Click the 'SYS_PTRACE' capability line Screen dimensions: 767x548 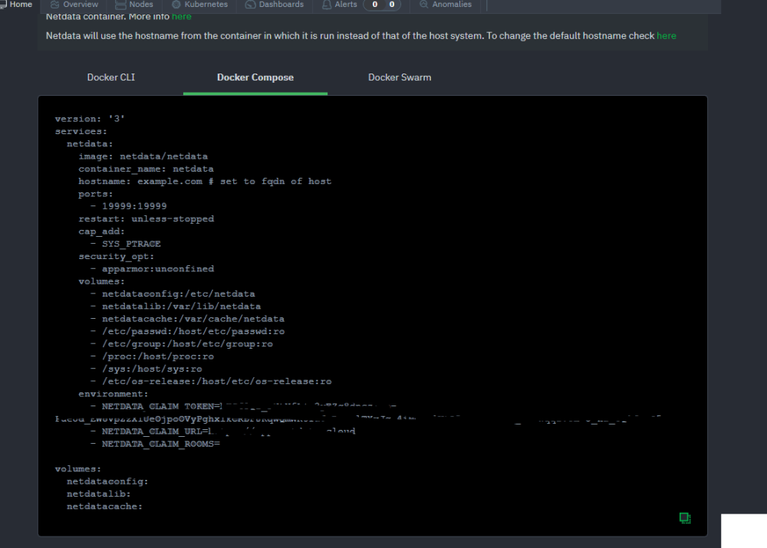click(126, 244)
